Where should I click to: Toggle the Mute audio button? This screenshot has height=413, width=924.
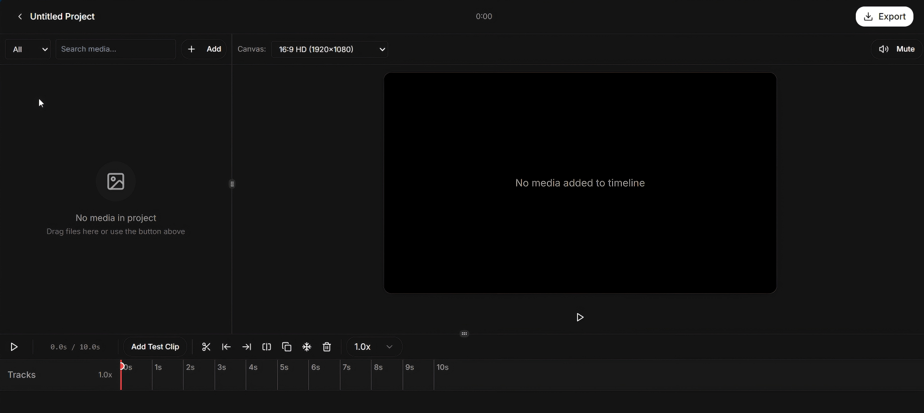896,49
